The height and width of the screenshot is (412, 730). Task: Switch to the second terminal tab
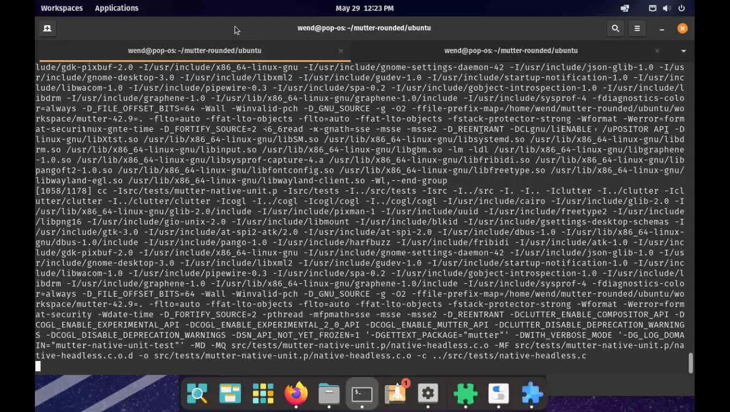511,50
